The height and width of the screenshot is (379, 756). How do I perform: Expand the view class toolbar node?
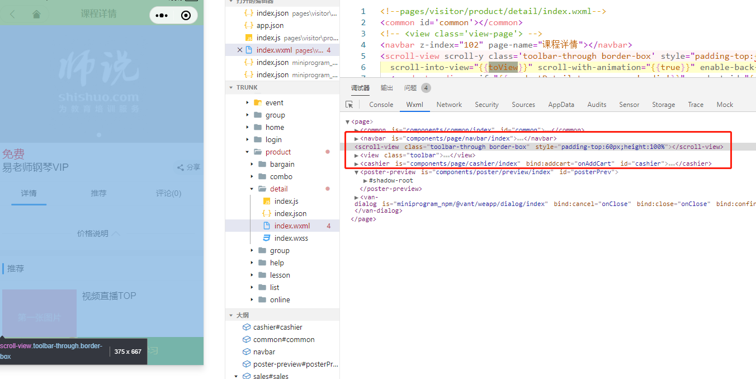point(357,155)
